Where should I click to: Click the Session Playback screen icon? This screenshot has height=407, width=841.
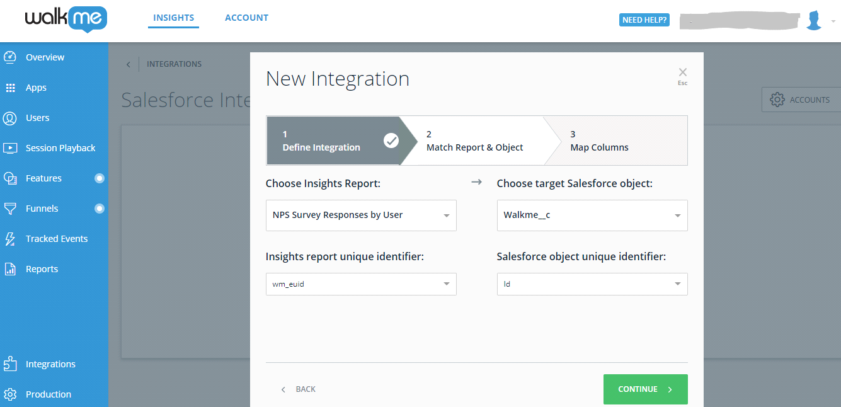[10, 148]
